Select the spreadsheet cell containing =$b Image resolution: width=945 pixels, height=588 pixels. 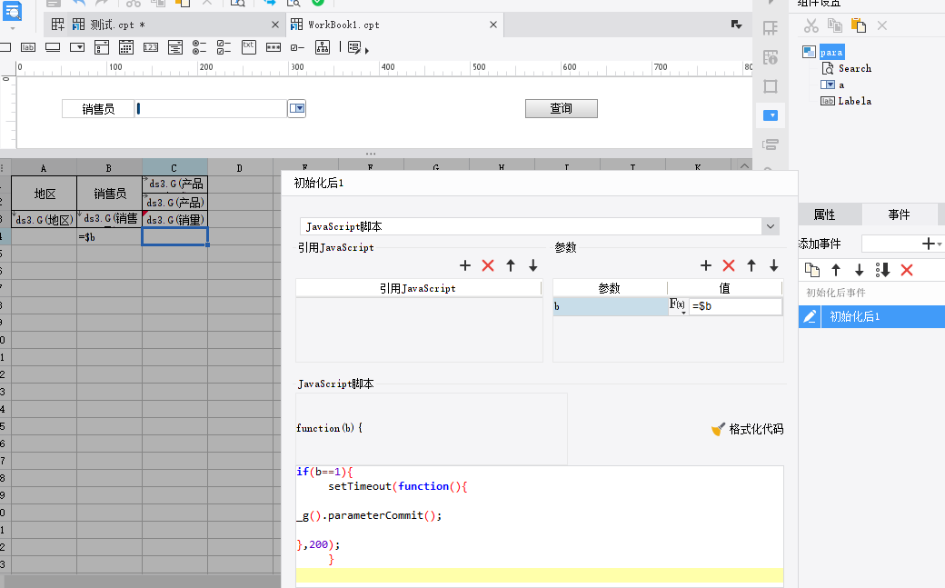click(x=109, y=237)
